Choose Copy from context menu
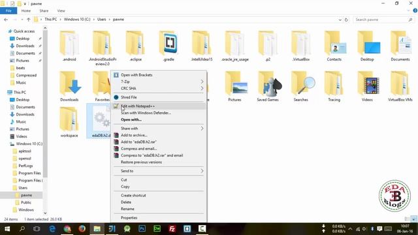 (159, 187)
